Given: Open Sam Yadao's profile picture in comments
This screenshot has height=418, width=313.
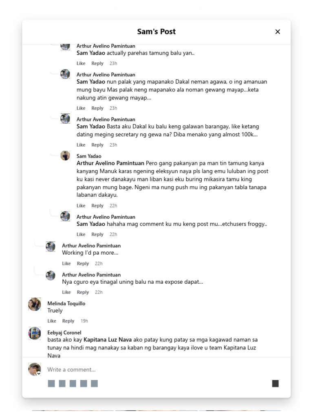Looking at the screenshot, I should coord(65,156).
